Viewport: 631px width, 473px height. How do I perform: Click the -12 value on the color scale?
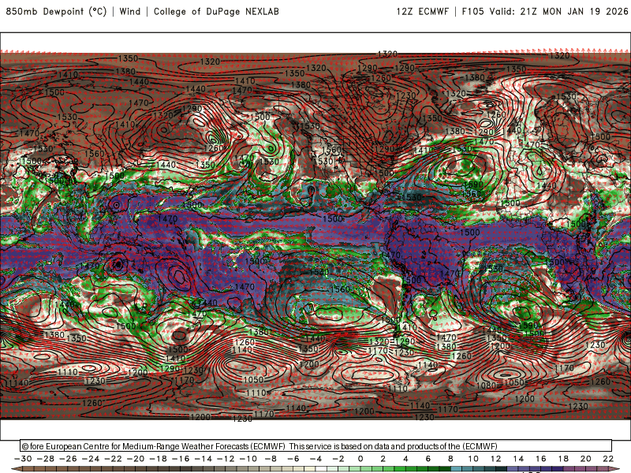coord(226,459)
